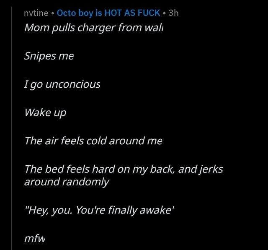
Task: Click the 'Mom pulls charger from wall' line
Action: point(96,29)
